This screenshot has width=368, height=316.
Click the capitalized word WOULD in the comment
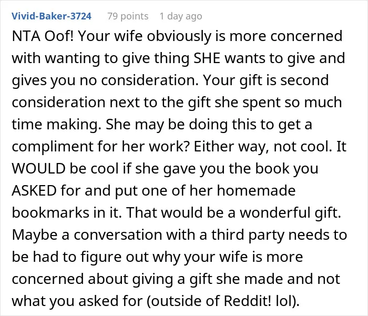point(38,169)
